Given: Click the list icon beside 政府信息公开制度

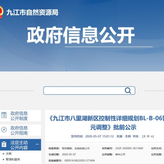Looking at the screenshot, I should pos(4,115).
